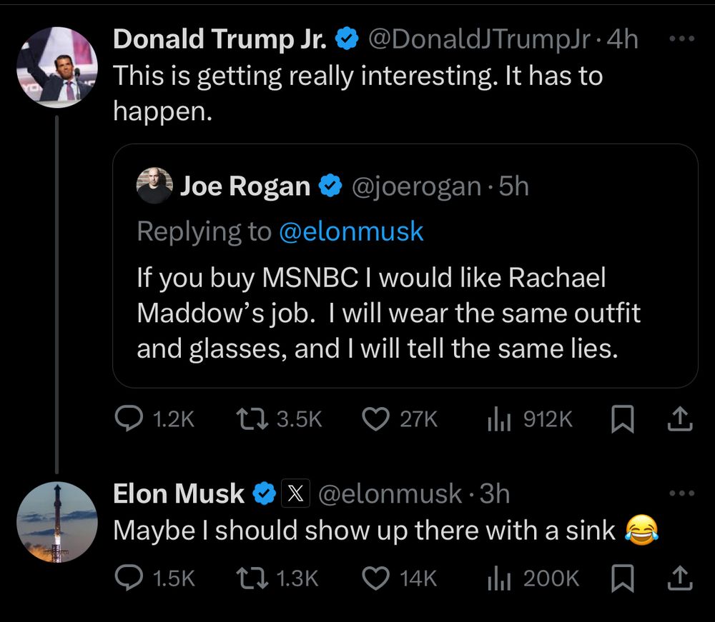Share Elon Musk's sink tweet
The width and height of the screenshot is (715, 622).
pyautogui.click(x=679, y=578)
